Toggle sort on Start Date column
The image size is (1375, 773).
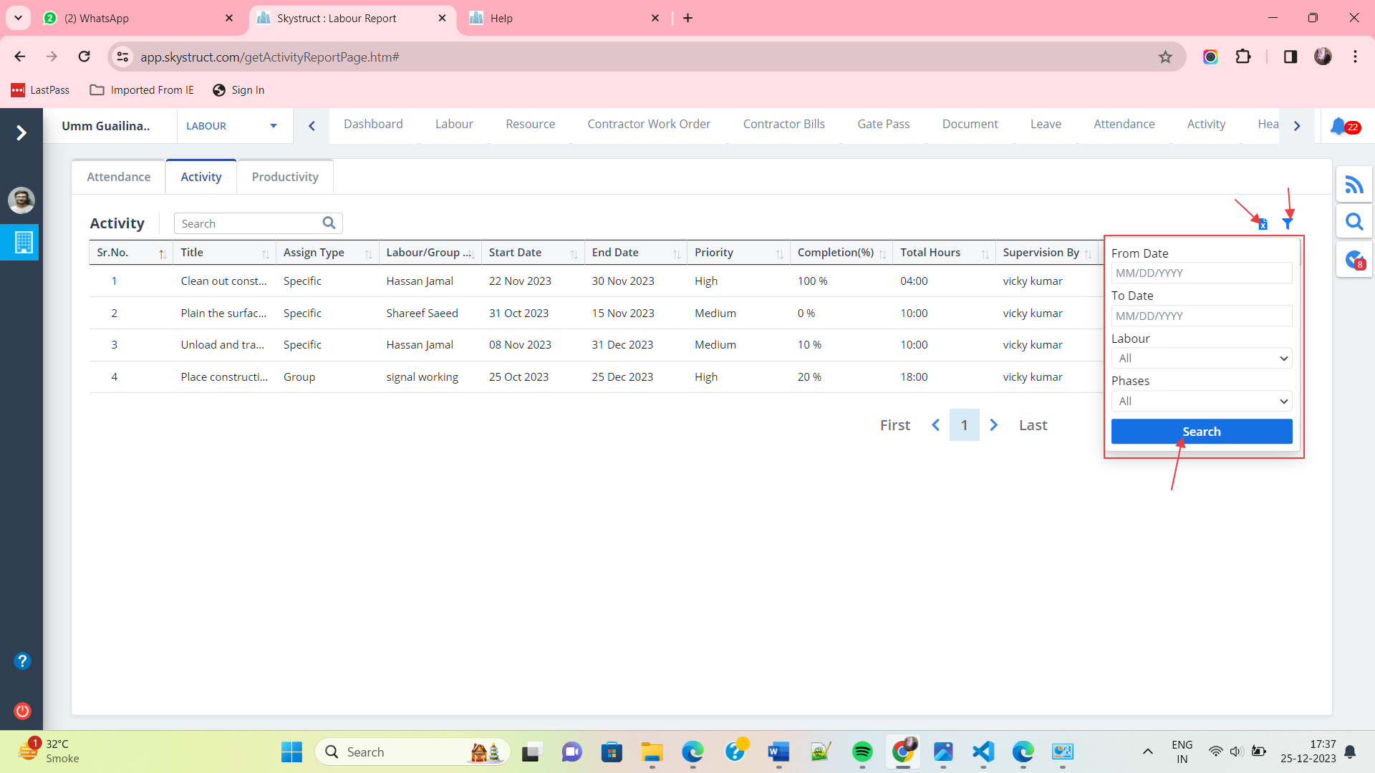(x=573, y=253)
